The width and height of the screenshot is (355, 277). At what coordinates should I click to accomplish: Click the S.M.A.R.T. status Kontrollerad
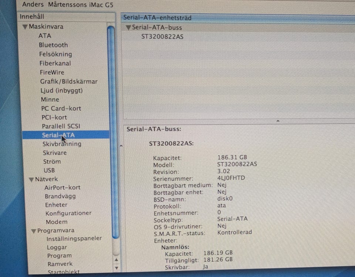234,232
